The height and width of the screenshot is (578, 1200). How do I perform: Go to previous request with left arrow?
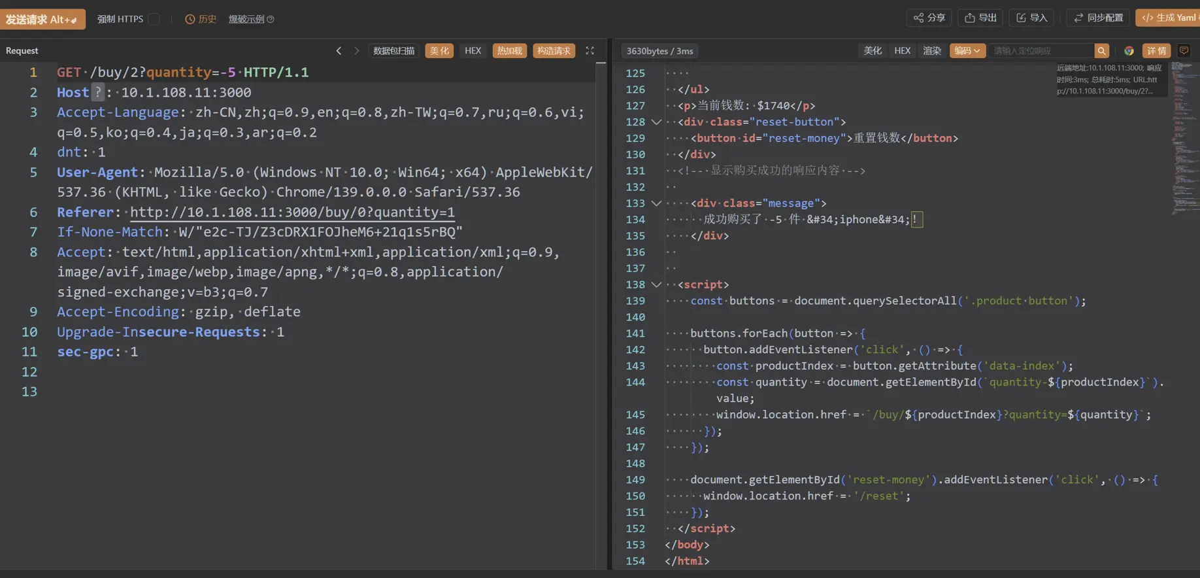339,50
